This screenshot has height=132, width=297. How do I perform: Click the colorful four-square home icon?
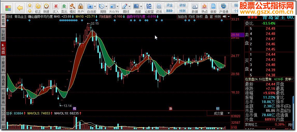pyautogui.click(x=8, y=8)
